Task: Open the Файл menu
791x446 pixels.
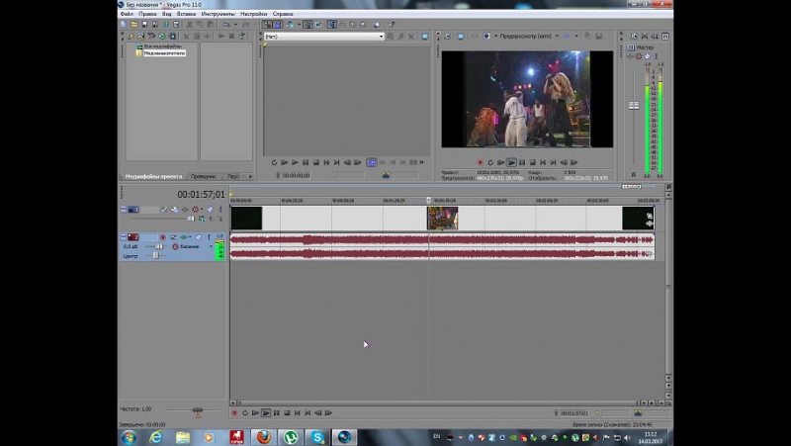Action: point(126,15)
